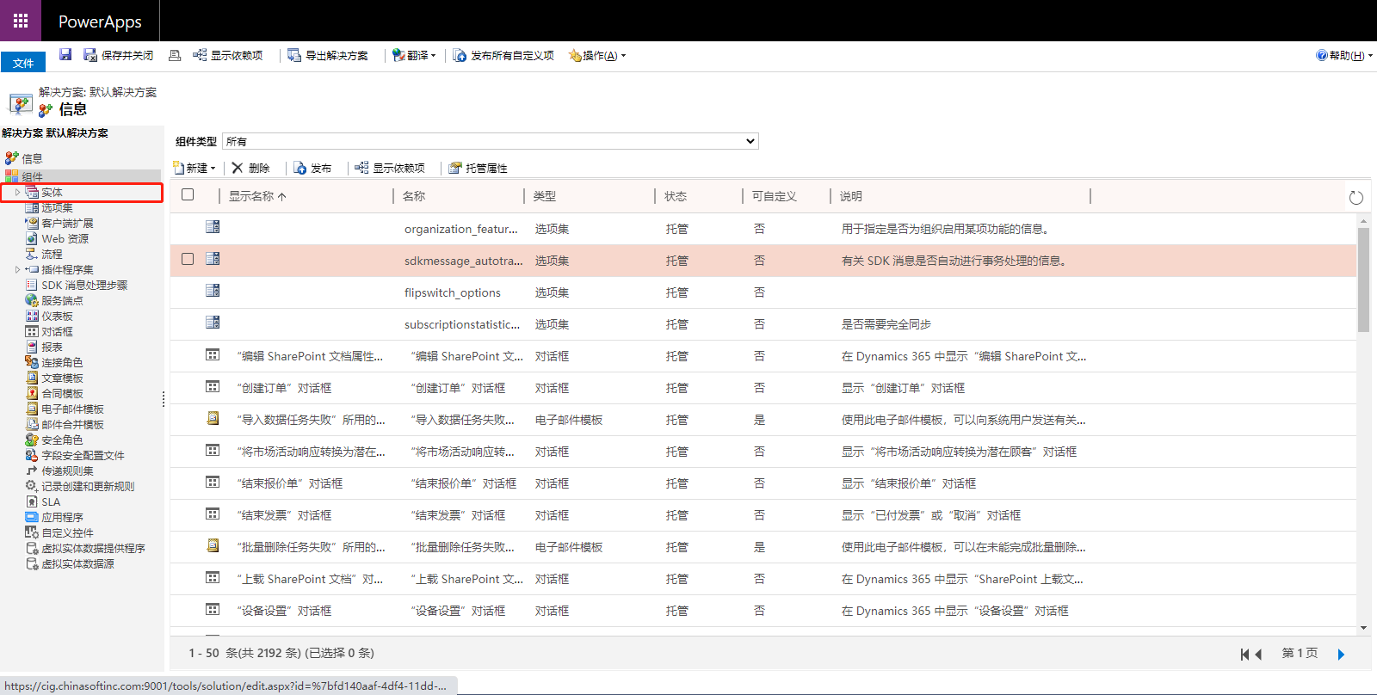Expand the 实体 tree node arrow
The height and width of the screenshot is (695, 1377).
tap(17, 193)
